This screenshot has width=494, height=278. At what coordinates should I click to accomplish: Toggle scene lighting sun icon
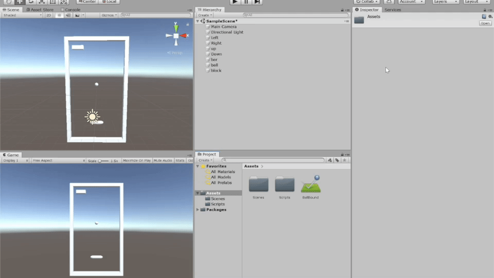point(59,15)
